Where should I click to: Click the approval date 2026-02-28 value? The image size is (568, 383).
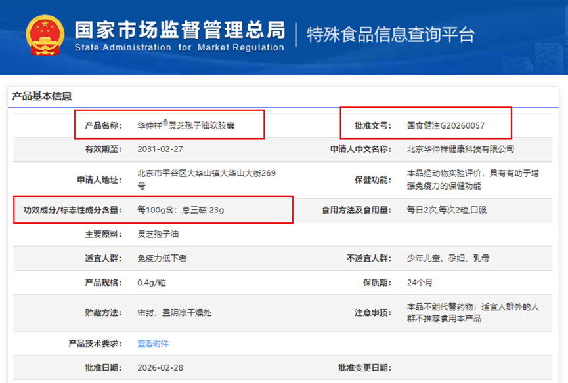(160, 367)
